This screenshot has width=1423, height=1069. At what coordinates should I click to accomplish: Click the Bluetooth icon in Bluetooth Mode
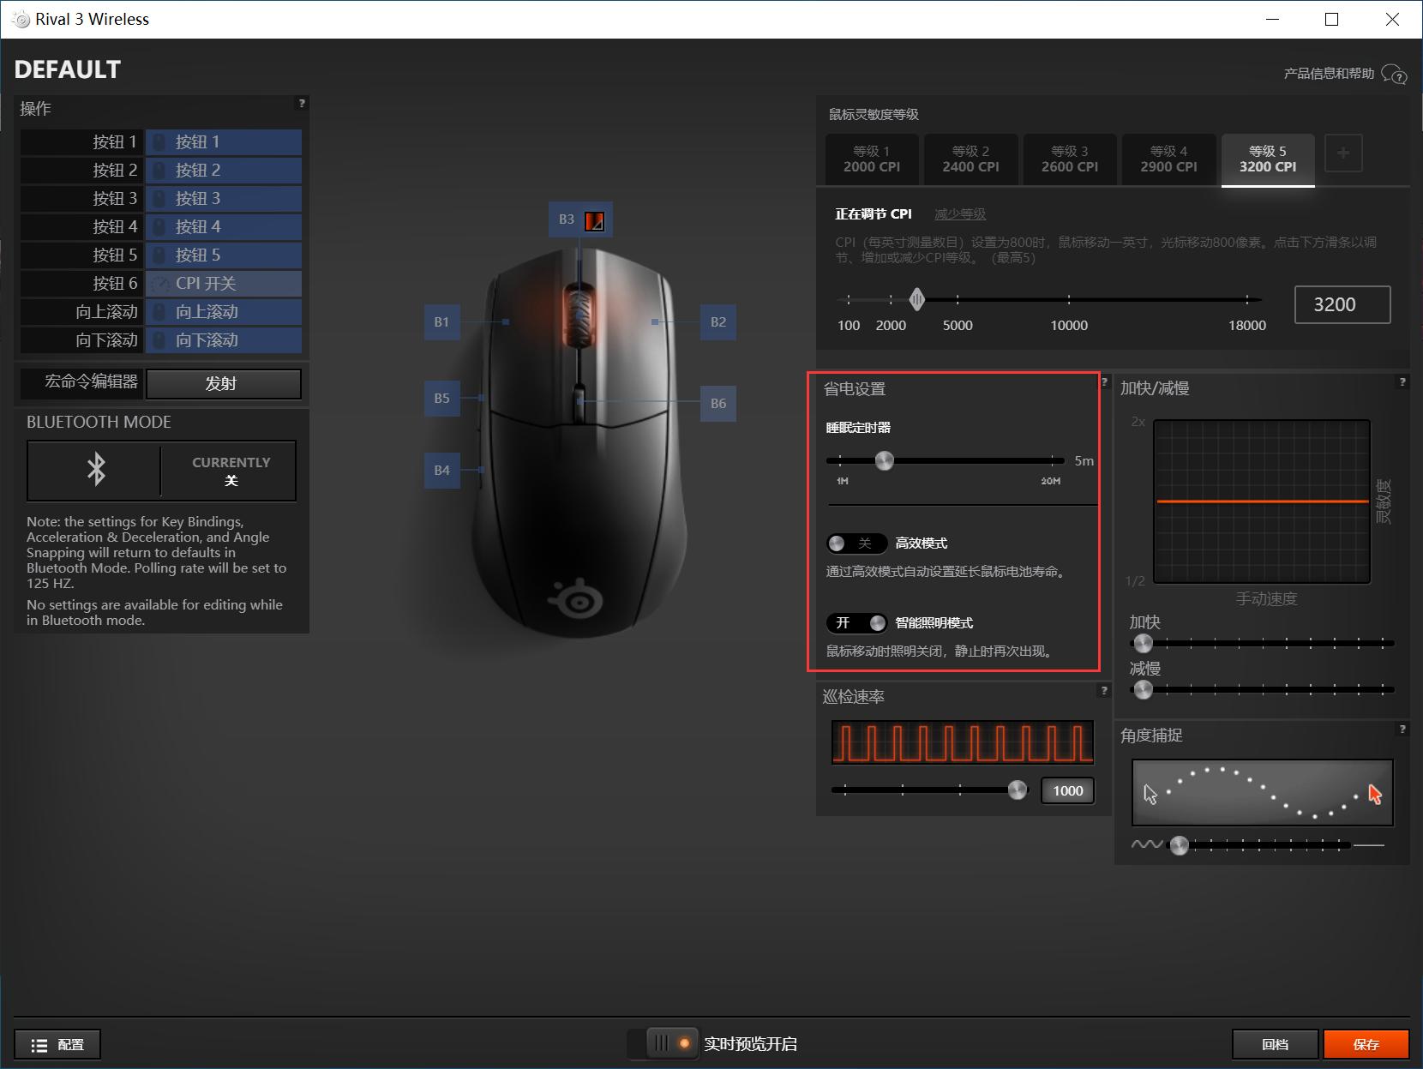[x=96, y=470]
